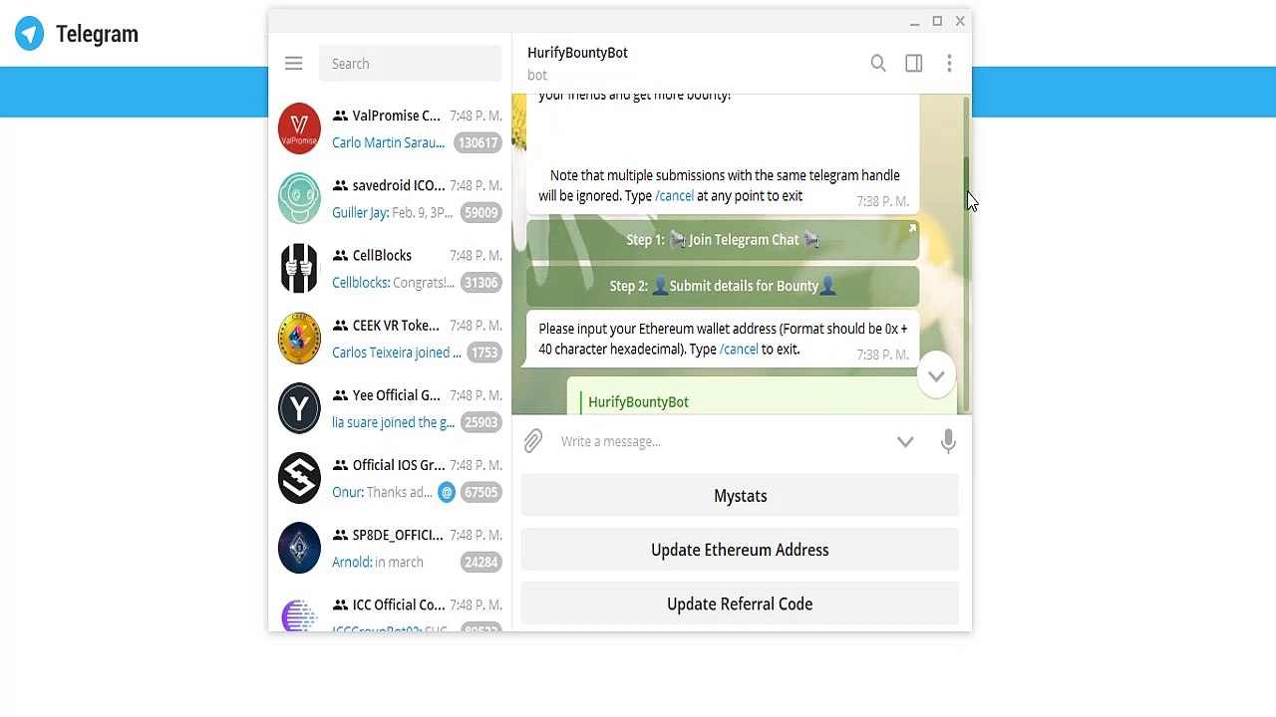Click Step 1: Join Telegram Chat button
This screenshot has height=717, width=1276.
pos(723,240)
